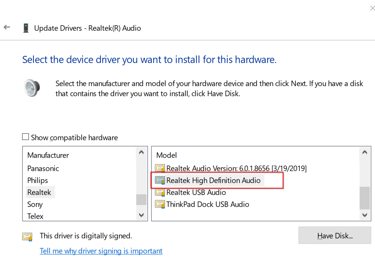Open Tell me why driver signing is important
375x258 pixels.
tap(101, 251)
